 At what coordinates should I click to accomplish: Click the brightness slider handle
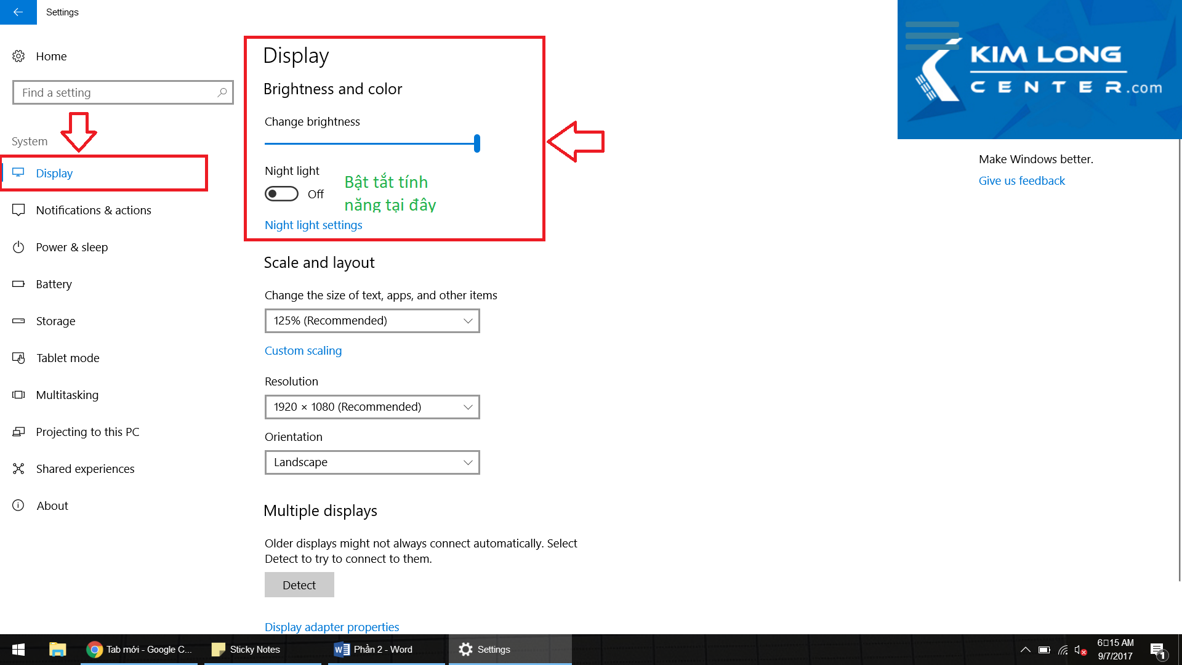point(477,143)
